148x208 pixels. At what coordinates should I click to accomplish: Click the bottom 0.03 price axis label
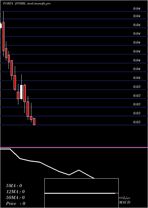point(137,122)
